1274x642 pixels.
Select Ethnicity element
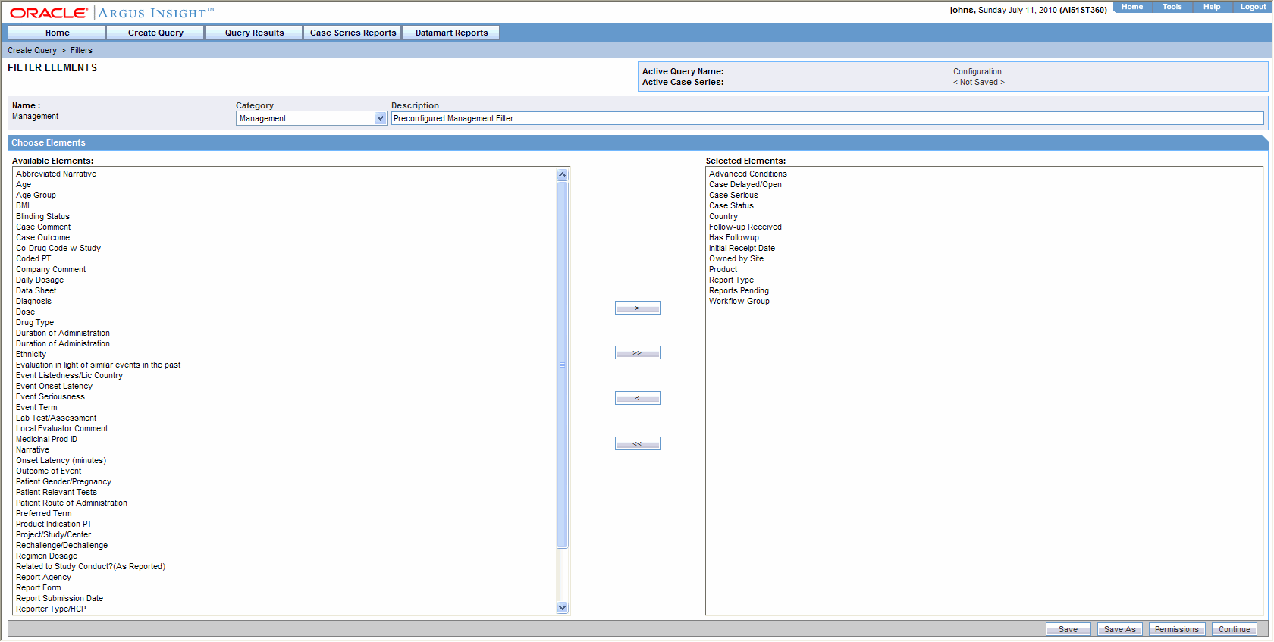pyautogui.click(x=31, y=354)
